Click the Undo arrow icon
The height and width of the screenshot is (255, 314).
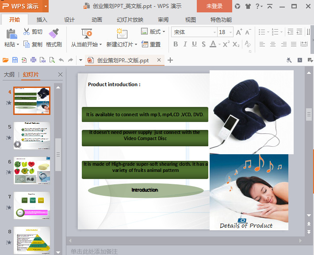[61, 60]
